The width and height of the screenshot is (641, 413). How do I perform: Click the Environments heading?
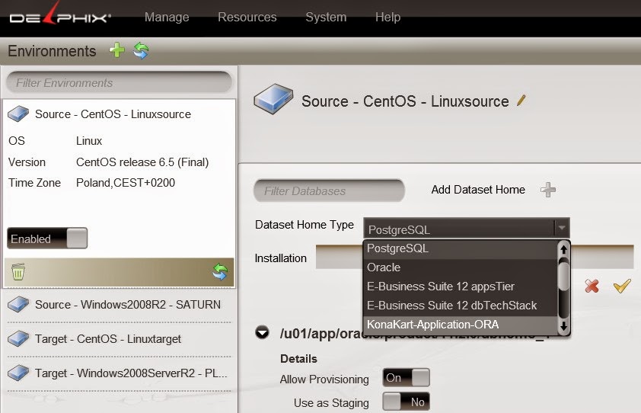coord(52,51)
